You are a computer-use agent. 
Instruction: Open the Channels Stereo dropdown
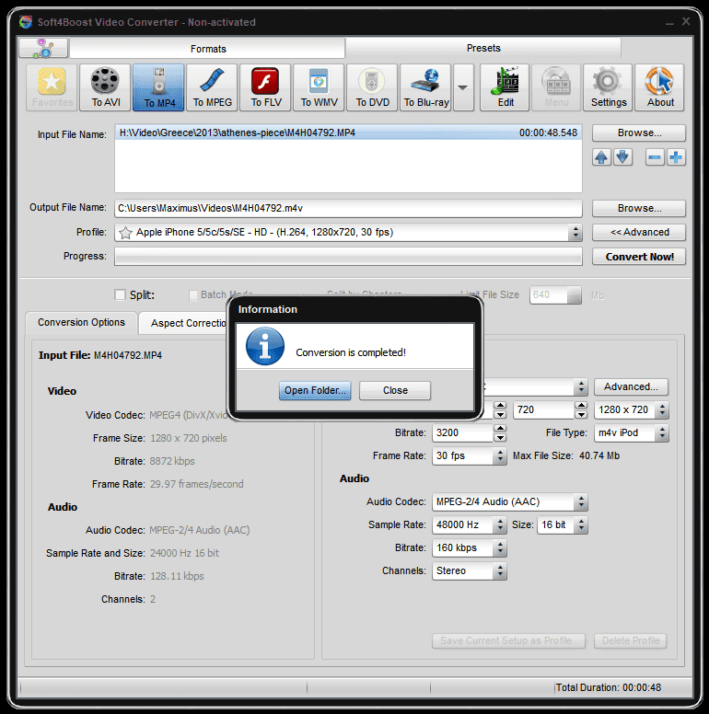(500, 571)
